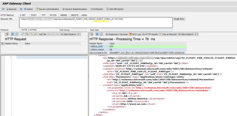Click the Test Case input field
The height and width of the screenshot is (116, 237).
[x=137, y=30]
